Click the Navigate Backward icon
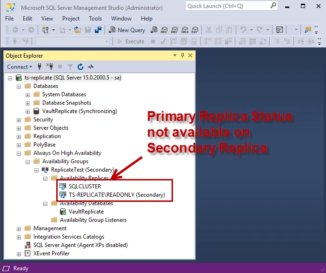The height and width of the screenshot is (273, 326). tap(15, 30)
